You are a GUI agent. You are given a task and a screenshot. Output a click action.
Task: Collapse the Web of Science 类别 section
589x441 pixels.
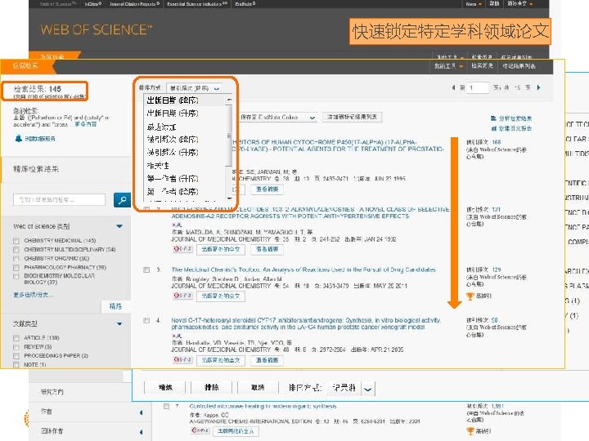tap(119, 226)
